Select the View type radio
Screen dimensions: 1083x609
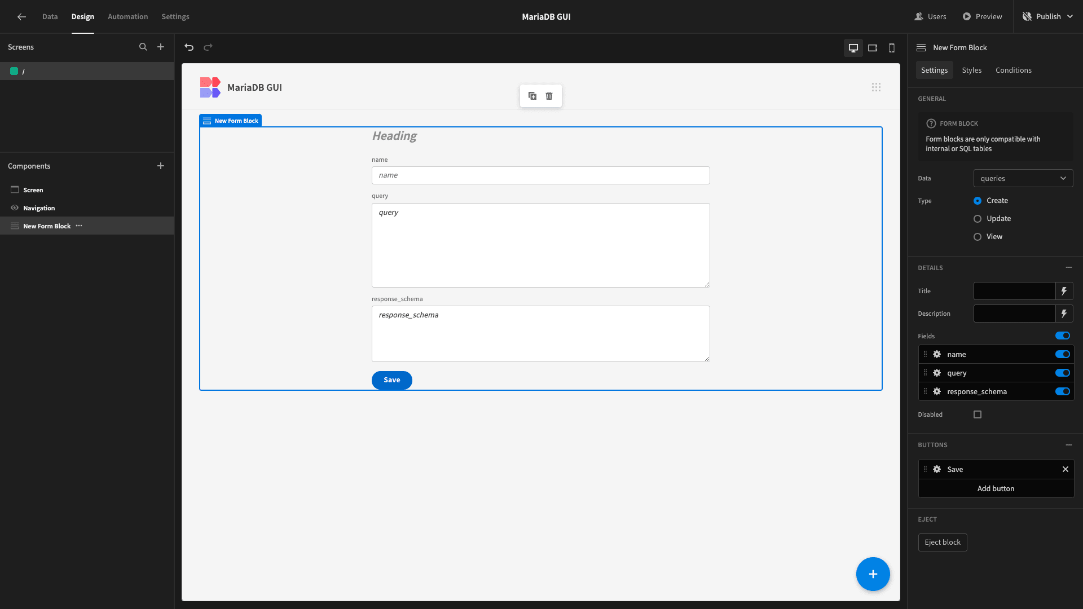click(978, 237)
